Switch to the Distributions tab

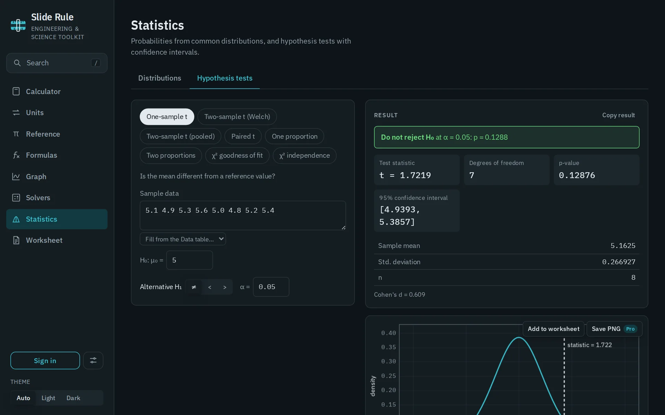[x=160, y=78]
